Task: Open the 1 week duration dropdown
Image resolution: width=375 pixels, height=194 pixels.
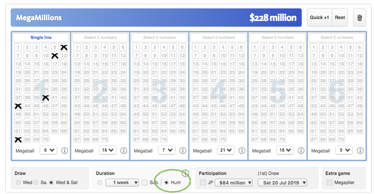Action: pyautogui.click(x=122, y=183)
